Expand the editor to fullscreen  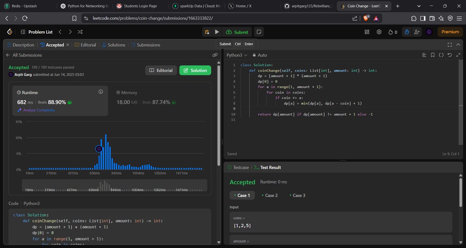(458, 55)
